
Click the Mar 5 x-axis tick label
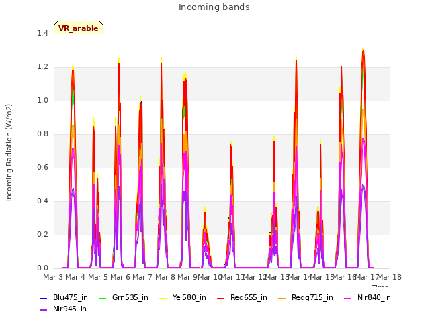click(x=97, y=277)
